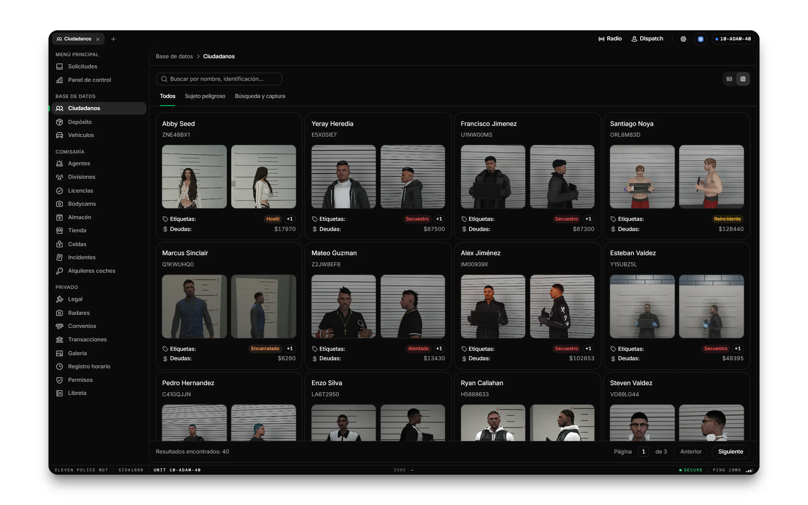Open Panel de control
The height and width of the screenshot is (505, 808).
tap(99, 80)
